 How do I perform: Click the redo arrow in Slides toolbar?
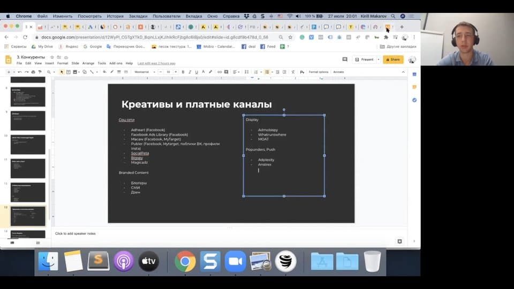(26, 72)
